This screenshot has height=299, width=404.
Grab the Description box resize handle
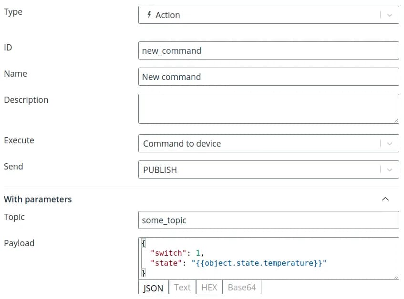pos(396,121)
